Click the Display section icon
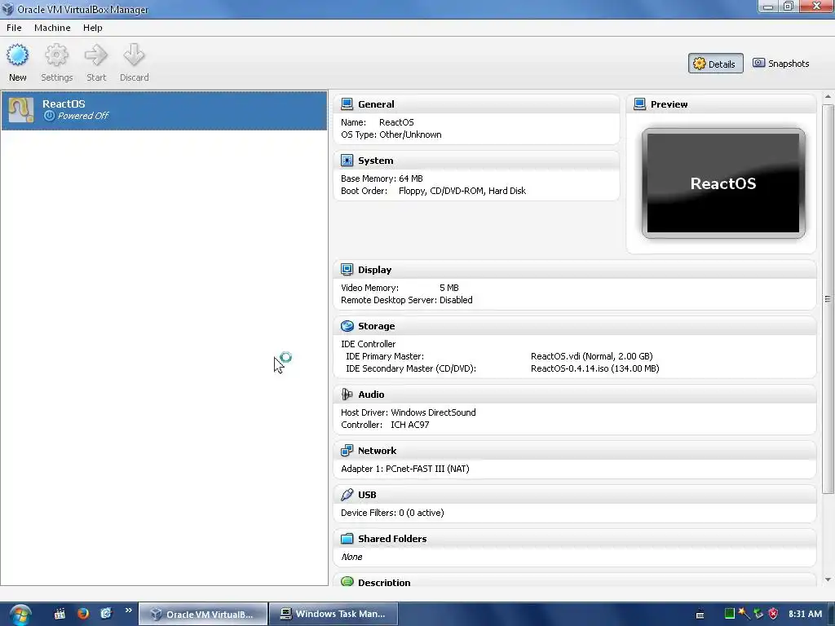This screenshot has width=835, height=626. 347,269
